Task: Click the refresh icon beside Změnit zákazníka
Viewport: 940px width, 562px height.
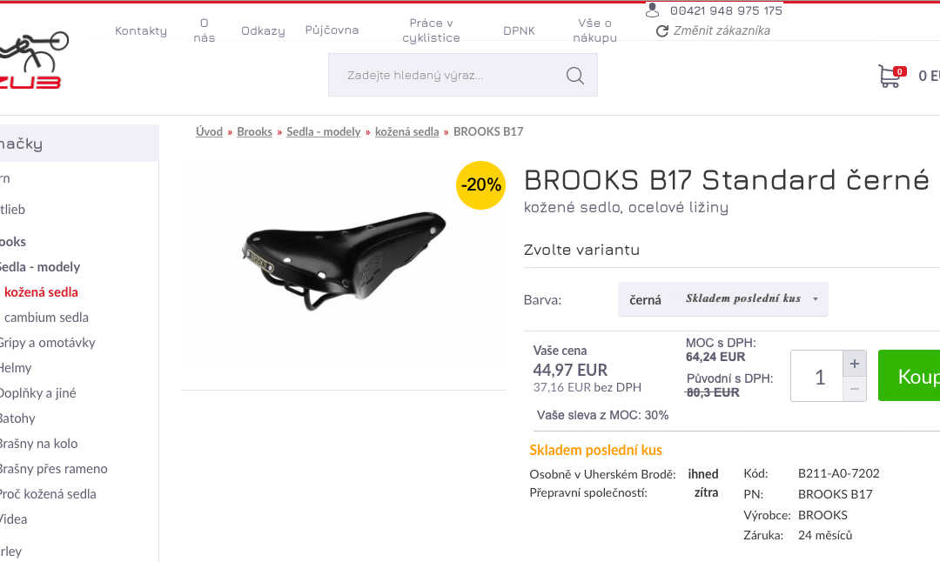Action: (x=662, y=30)
